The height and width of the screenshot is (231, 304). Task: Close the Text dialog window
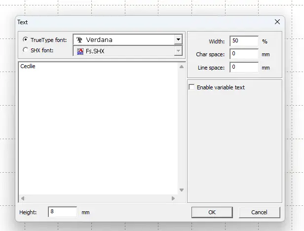277,22
